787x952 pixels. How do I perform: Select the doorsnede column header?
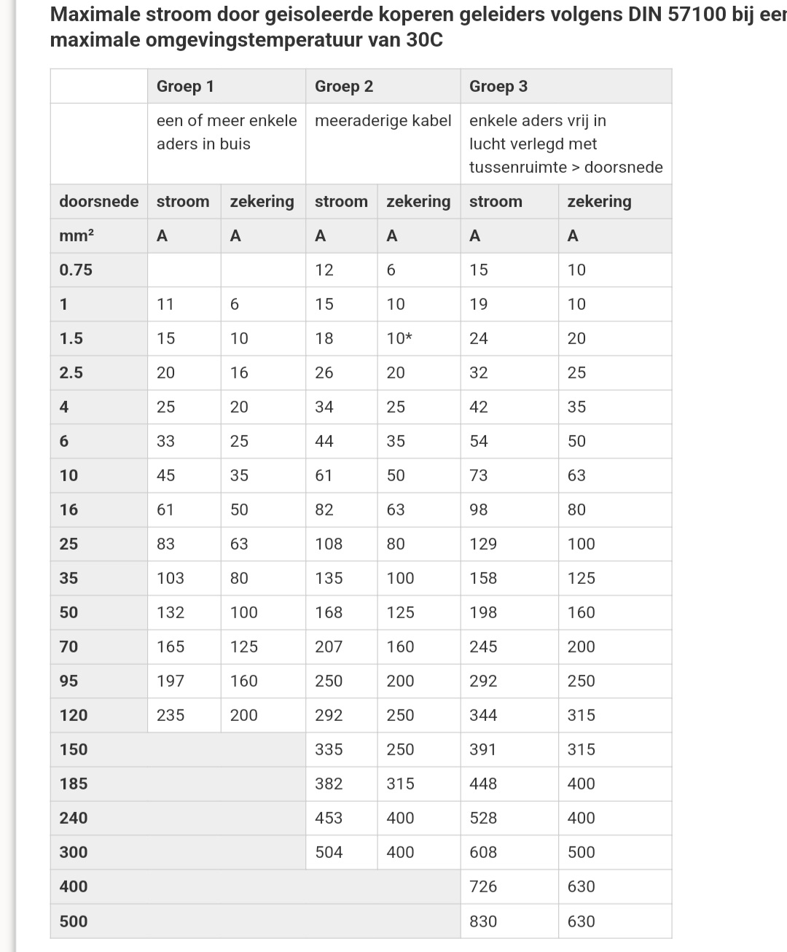point(99,201)
